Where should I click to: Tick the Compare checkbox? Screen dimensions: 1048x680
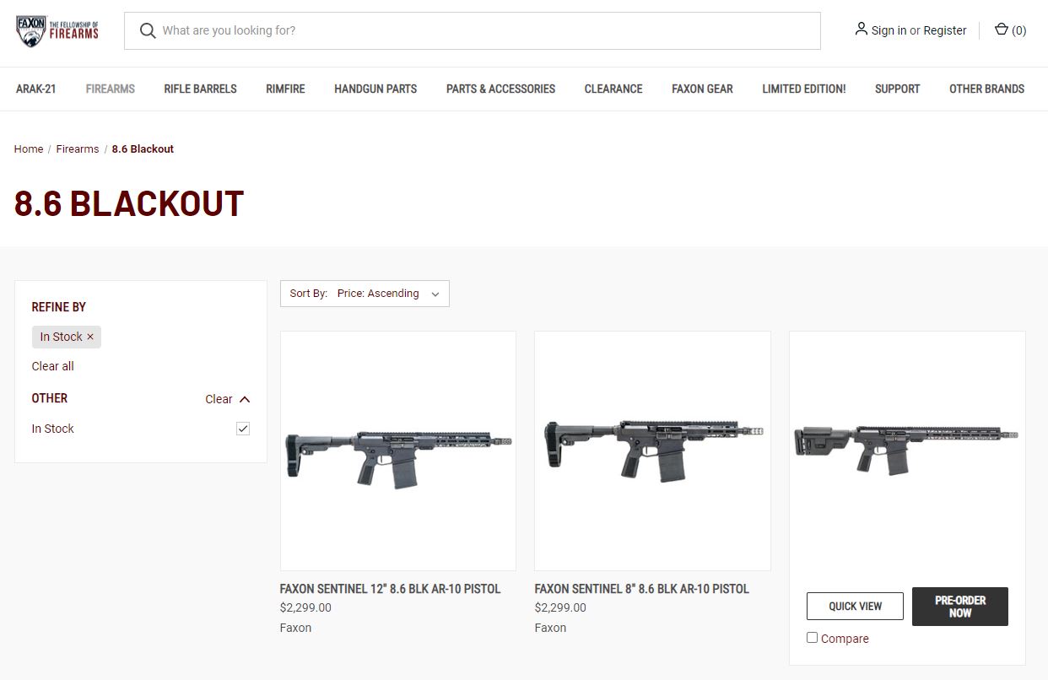pos(812,638)
